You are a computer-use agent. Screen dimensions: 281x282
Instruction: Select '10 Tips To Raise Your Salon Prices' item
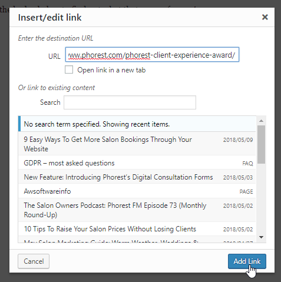tap(137, 229)
